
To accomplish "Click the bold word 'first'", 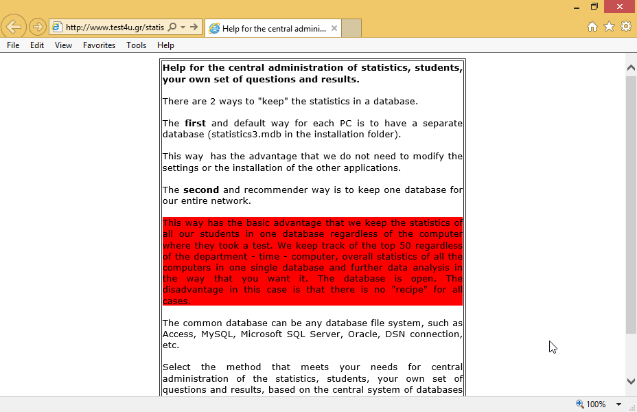I will pos(195,123).
